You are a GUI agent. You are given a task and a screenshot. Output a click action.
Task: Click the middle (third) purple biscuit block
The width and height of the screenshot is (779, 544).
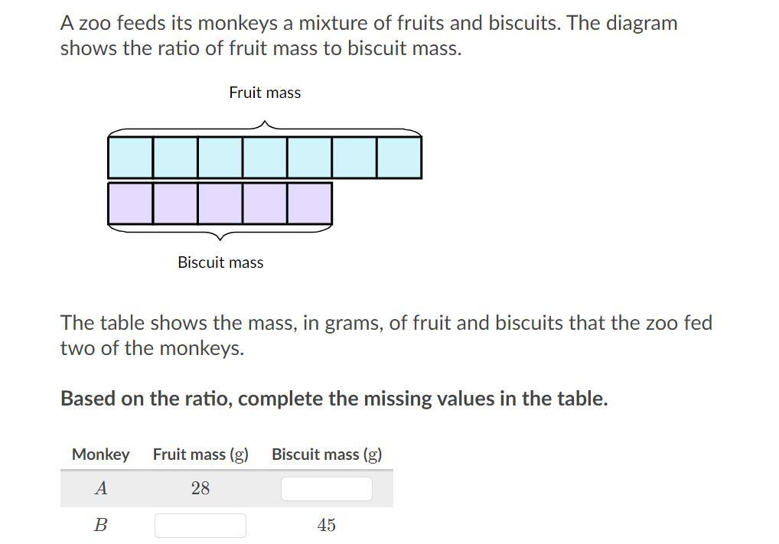click(x=220, y=203)
